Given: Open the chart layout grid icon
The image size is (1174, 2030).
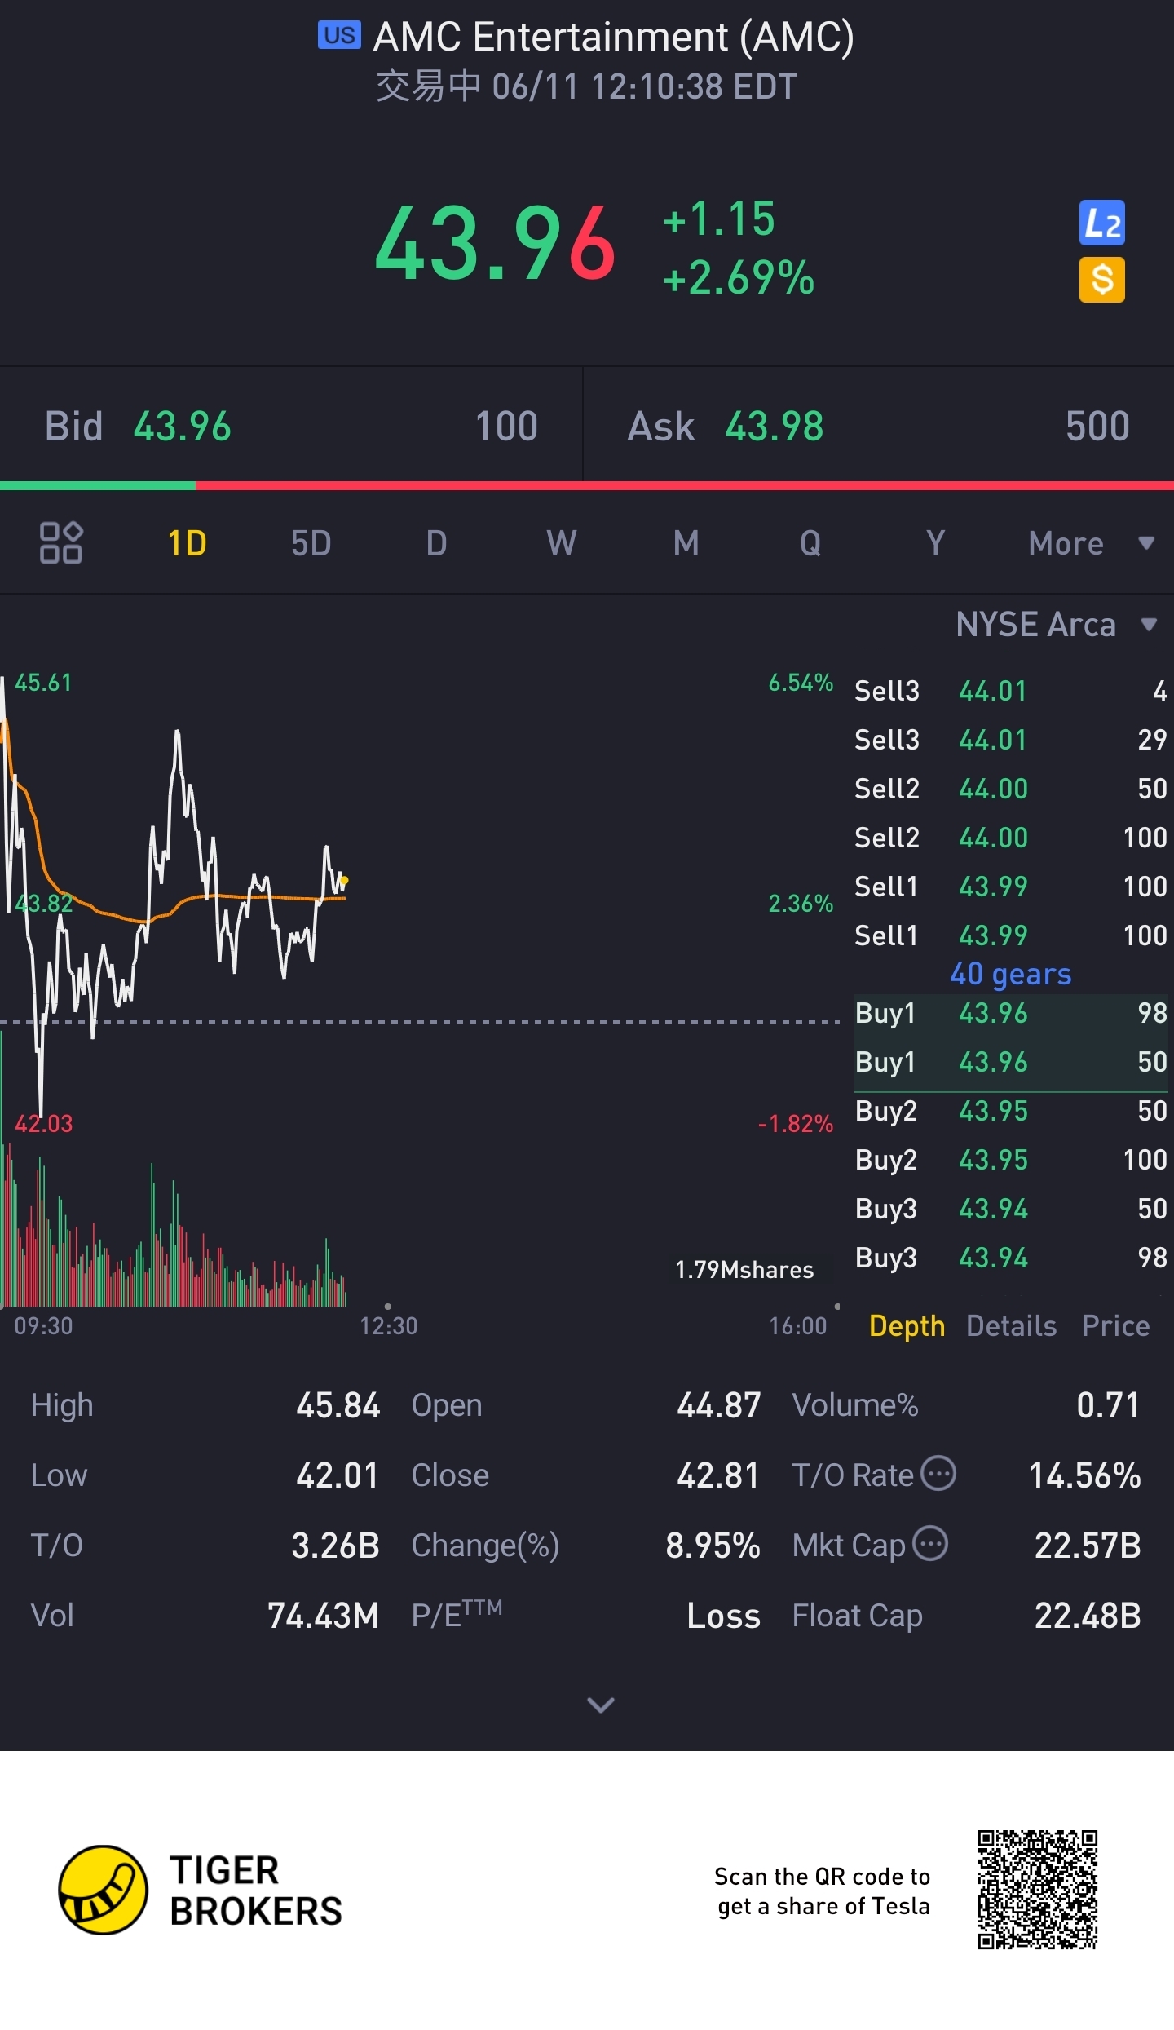Looking at the screenshot, I should 61,542.
